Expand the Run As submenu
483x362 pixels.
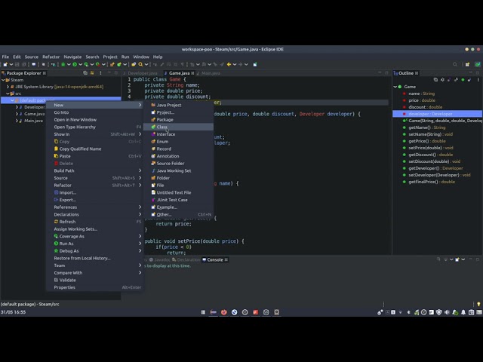tap(66, 244)
